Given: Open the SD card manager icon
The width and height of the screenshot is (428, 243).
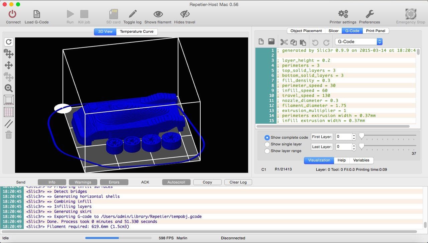Looking at the screenshot, I should click(x=113, y=14).
